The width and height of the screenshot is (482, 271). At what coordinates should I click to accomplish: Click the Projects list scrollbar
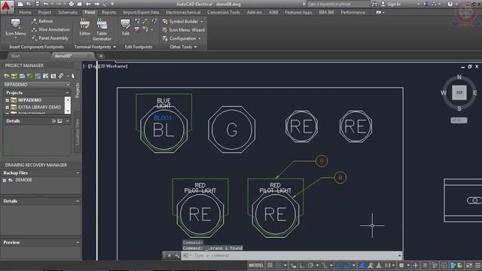point(68,105)
